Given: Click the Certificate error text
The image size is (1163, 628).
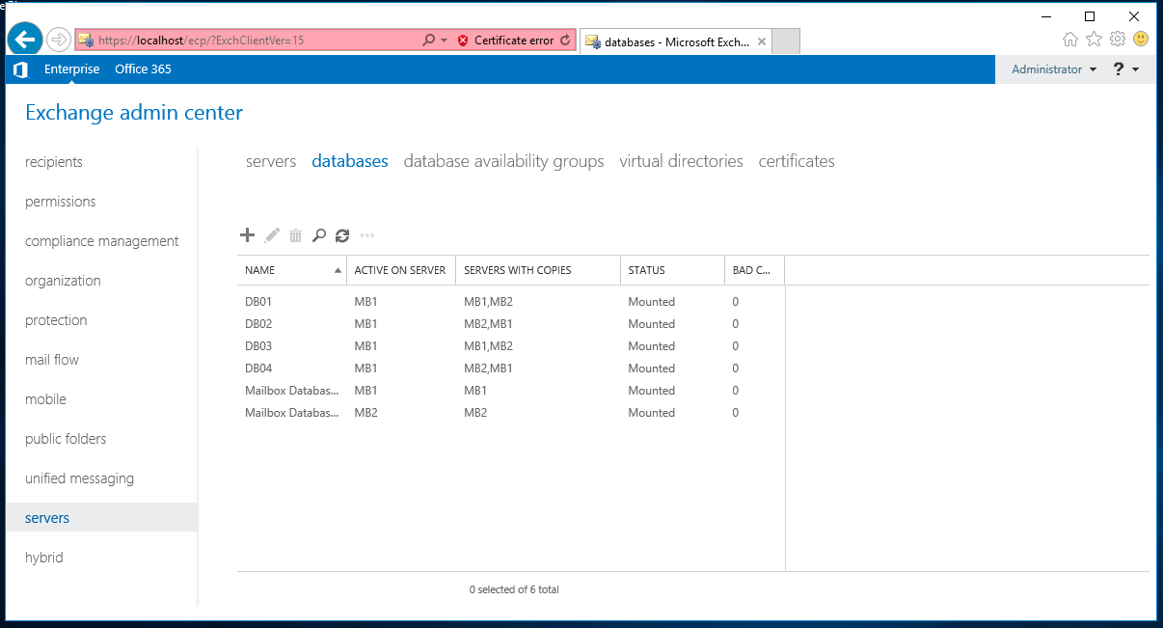Looking at the screenshot, I should [x=514, y=41].
